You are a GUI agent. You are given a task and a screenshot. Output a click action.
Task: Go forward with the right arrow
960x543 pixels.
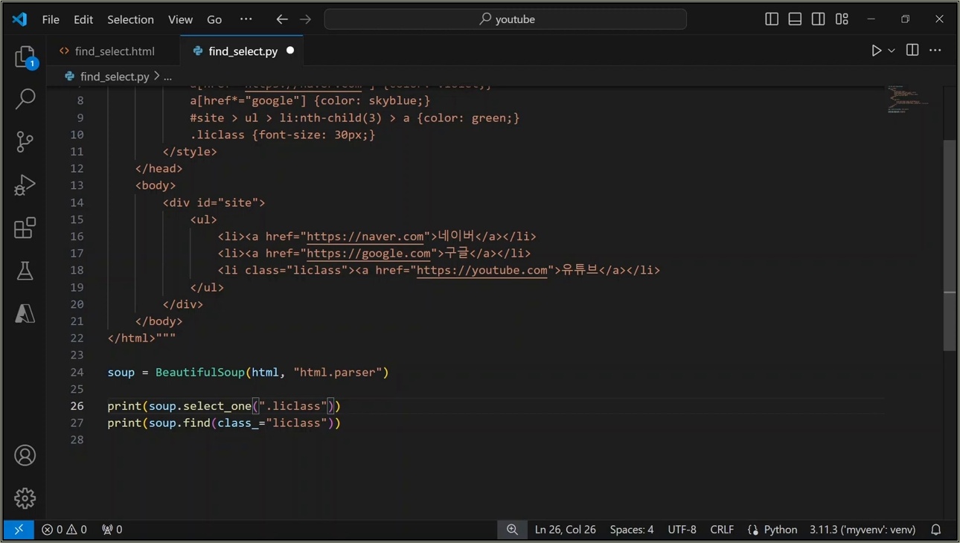tap(305, 19)
